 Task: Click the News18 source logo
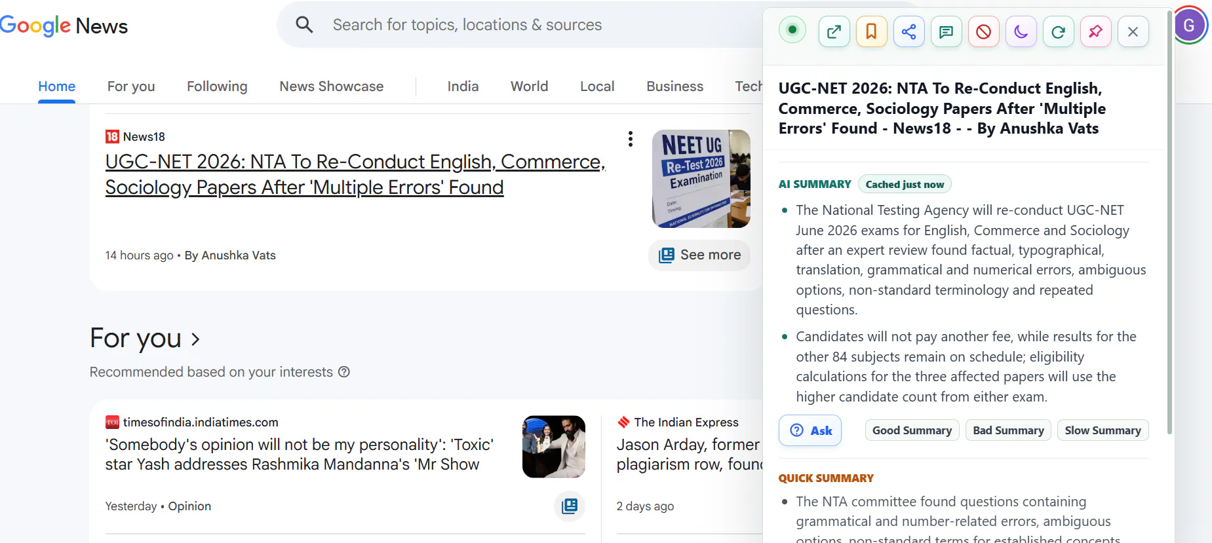pos(112,136)
